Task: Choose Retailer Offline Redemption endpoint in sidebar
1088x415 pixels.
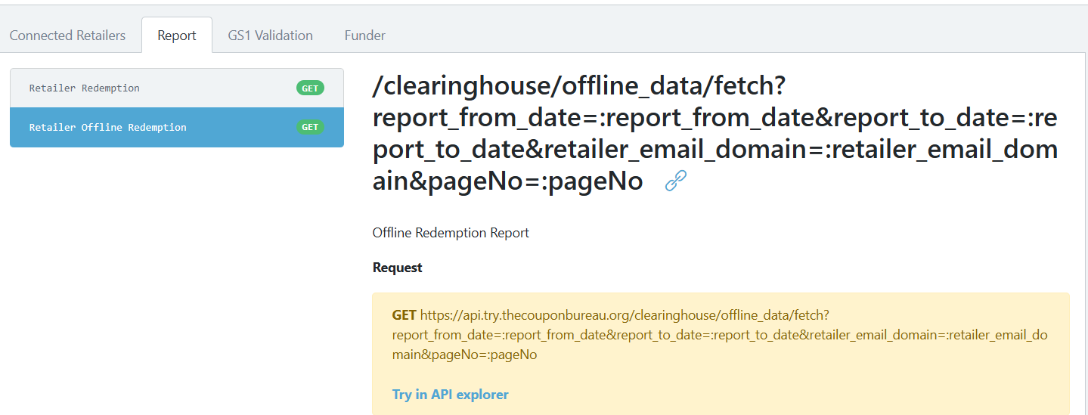Action: 177,127
